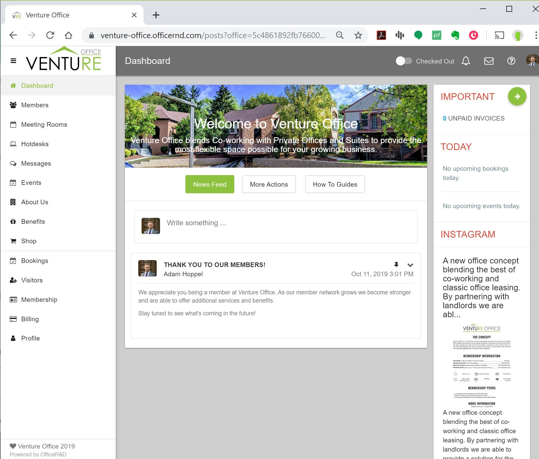Screen dimensions: 539x459
Task: Open the Instagram concept flyer image
Action: tap(481, 365)
